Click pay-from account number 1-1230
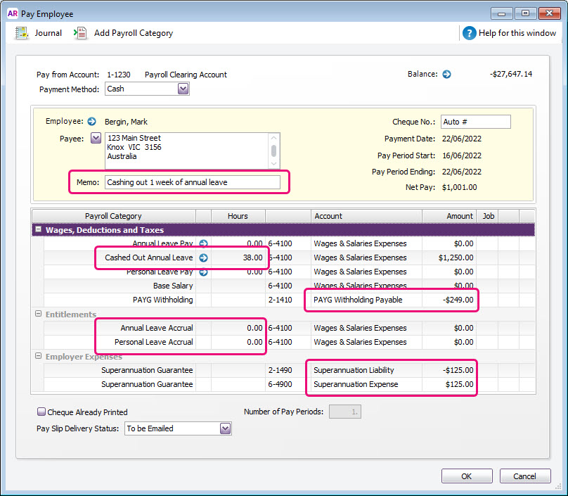Image resolution: width=568 pixels, height=496 pixels. [x=119, y=75]
